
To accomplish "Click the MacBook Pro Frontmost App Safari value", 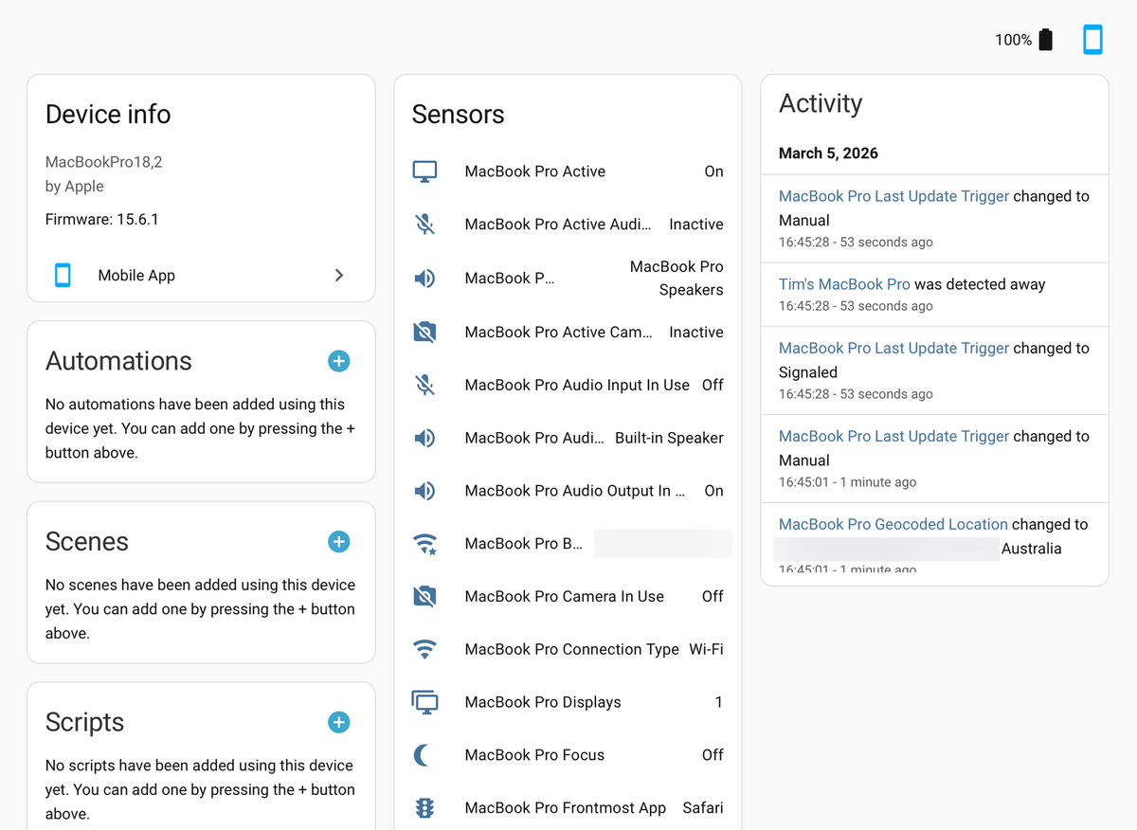I will (702, 808).
